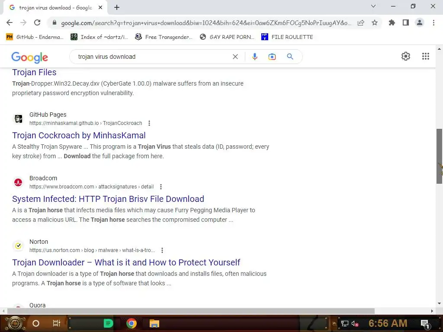Open the tab search chevron

coord(373,6)
